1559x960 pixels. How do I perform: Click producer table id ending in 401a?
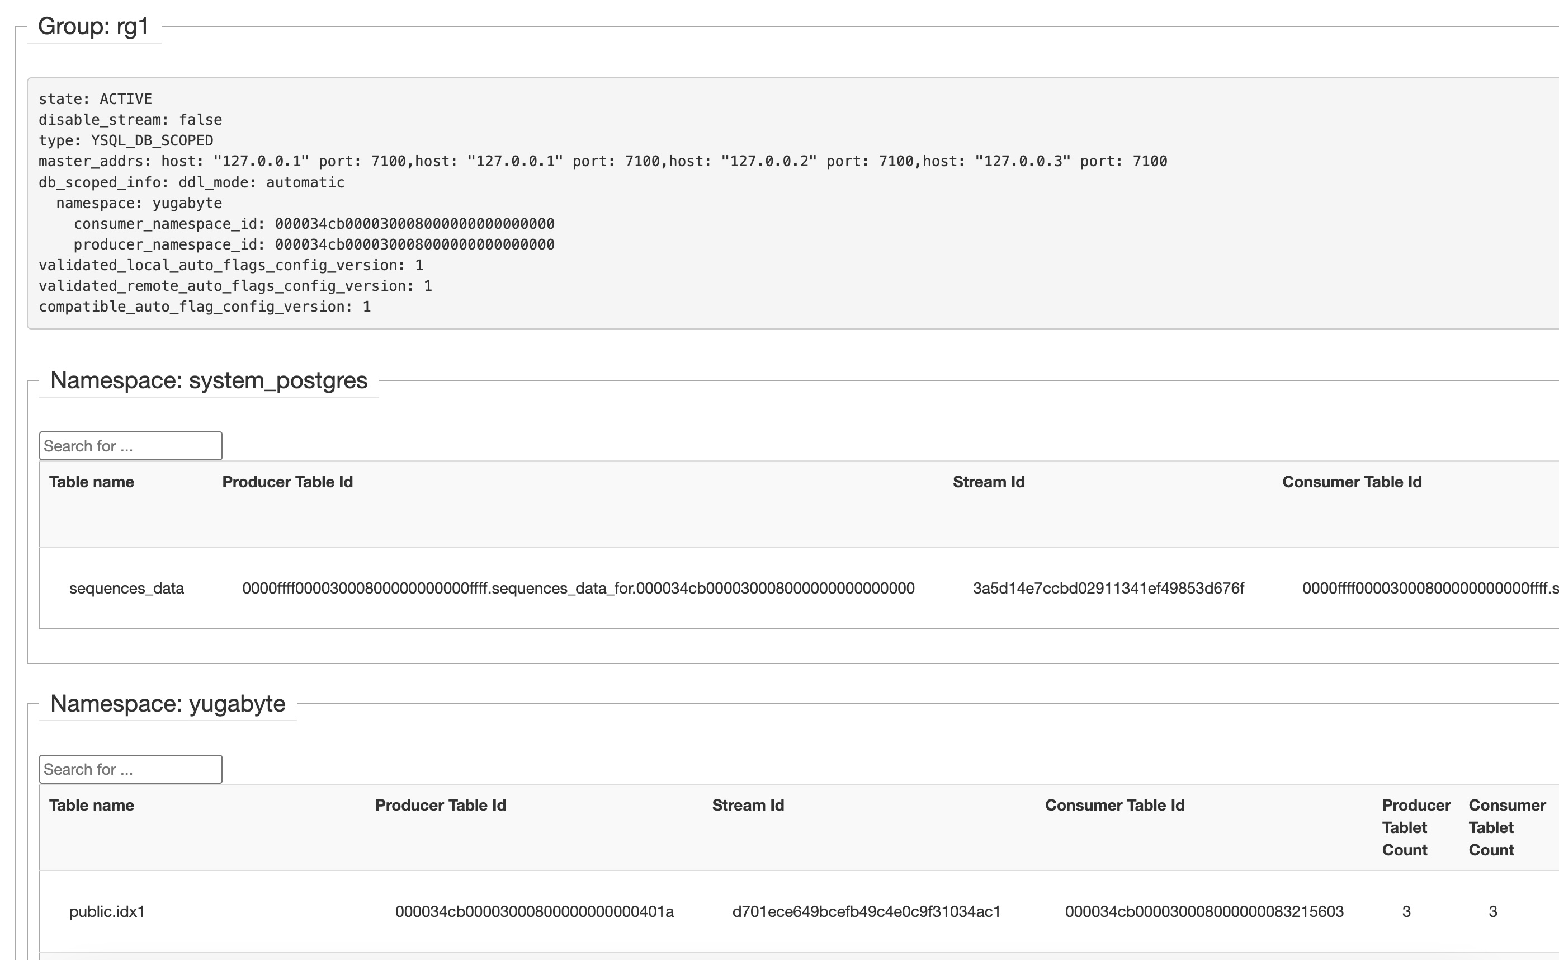click(534, 911)
